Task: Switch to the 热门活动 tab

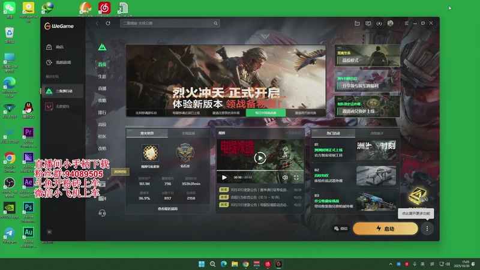Action: tap(333, 133)
